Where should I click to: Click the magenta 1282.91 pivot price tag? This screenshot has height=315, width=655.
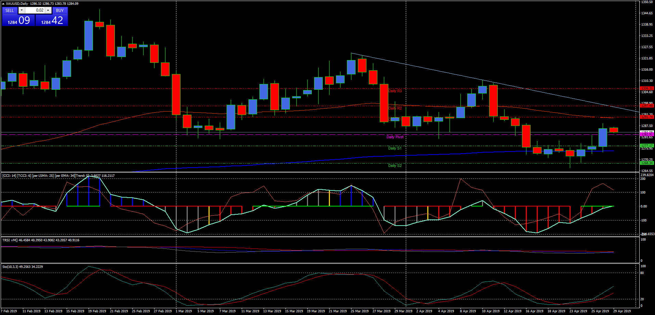point(646,134)
